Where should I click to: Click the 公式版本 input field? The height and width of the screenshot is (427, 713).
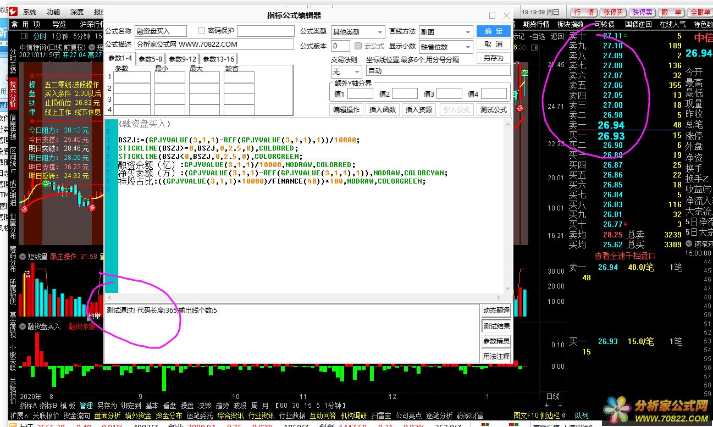tap(341, 46)
